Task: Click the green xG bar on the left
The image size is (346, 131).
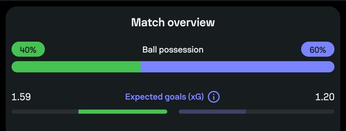Action: 123,111
